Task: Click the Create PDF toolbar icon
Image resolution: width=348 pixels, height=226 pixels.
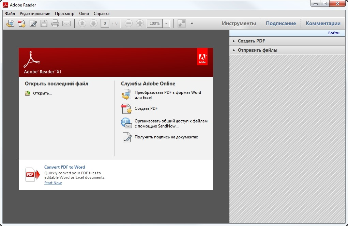Action: 21,23
